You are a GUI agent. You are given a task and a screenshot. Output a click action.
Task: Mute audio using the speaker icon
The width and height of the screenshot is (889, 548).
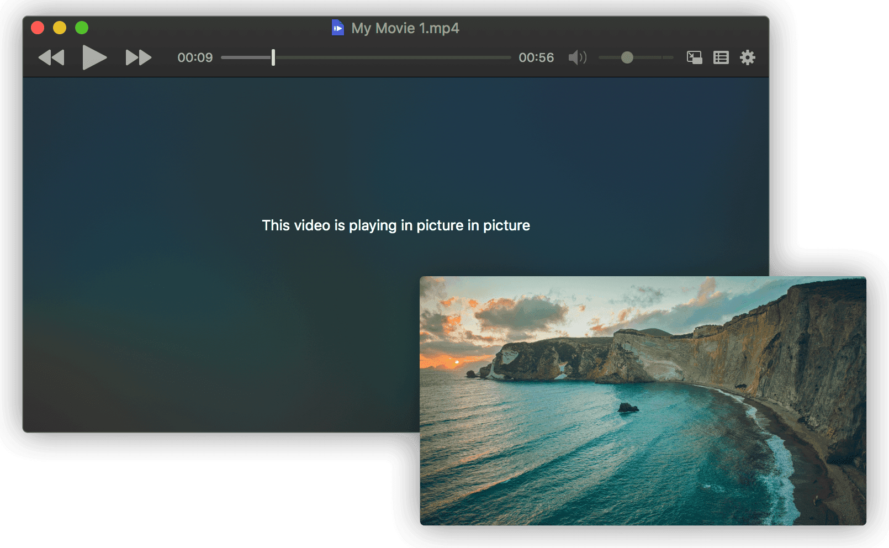578,57
